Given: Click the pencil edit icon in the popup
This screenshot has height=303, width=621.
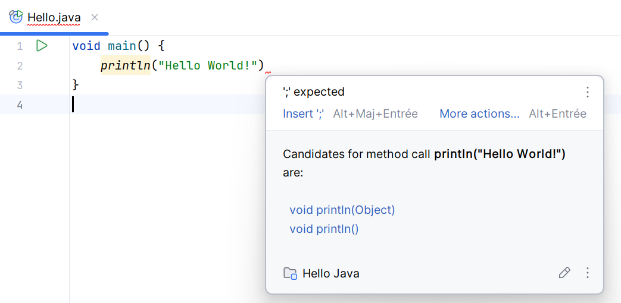Looking at the screenshot, I should [564, 273].
